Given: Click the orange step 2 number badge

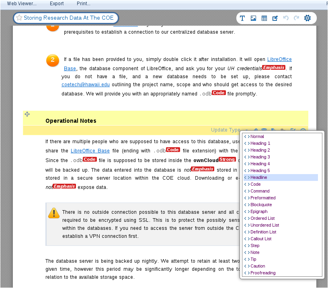Looking at the screenshot, I should 53,60.
